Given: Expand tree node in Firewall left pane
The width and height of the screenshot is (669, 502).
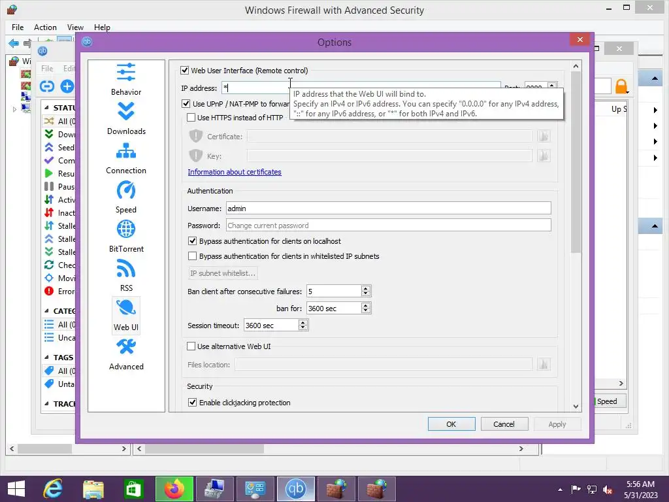Looking at the screenshot, I should click(14, 109).
